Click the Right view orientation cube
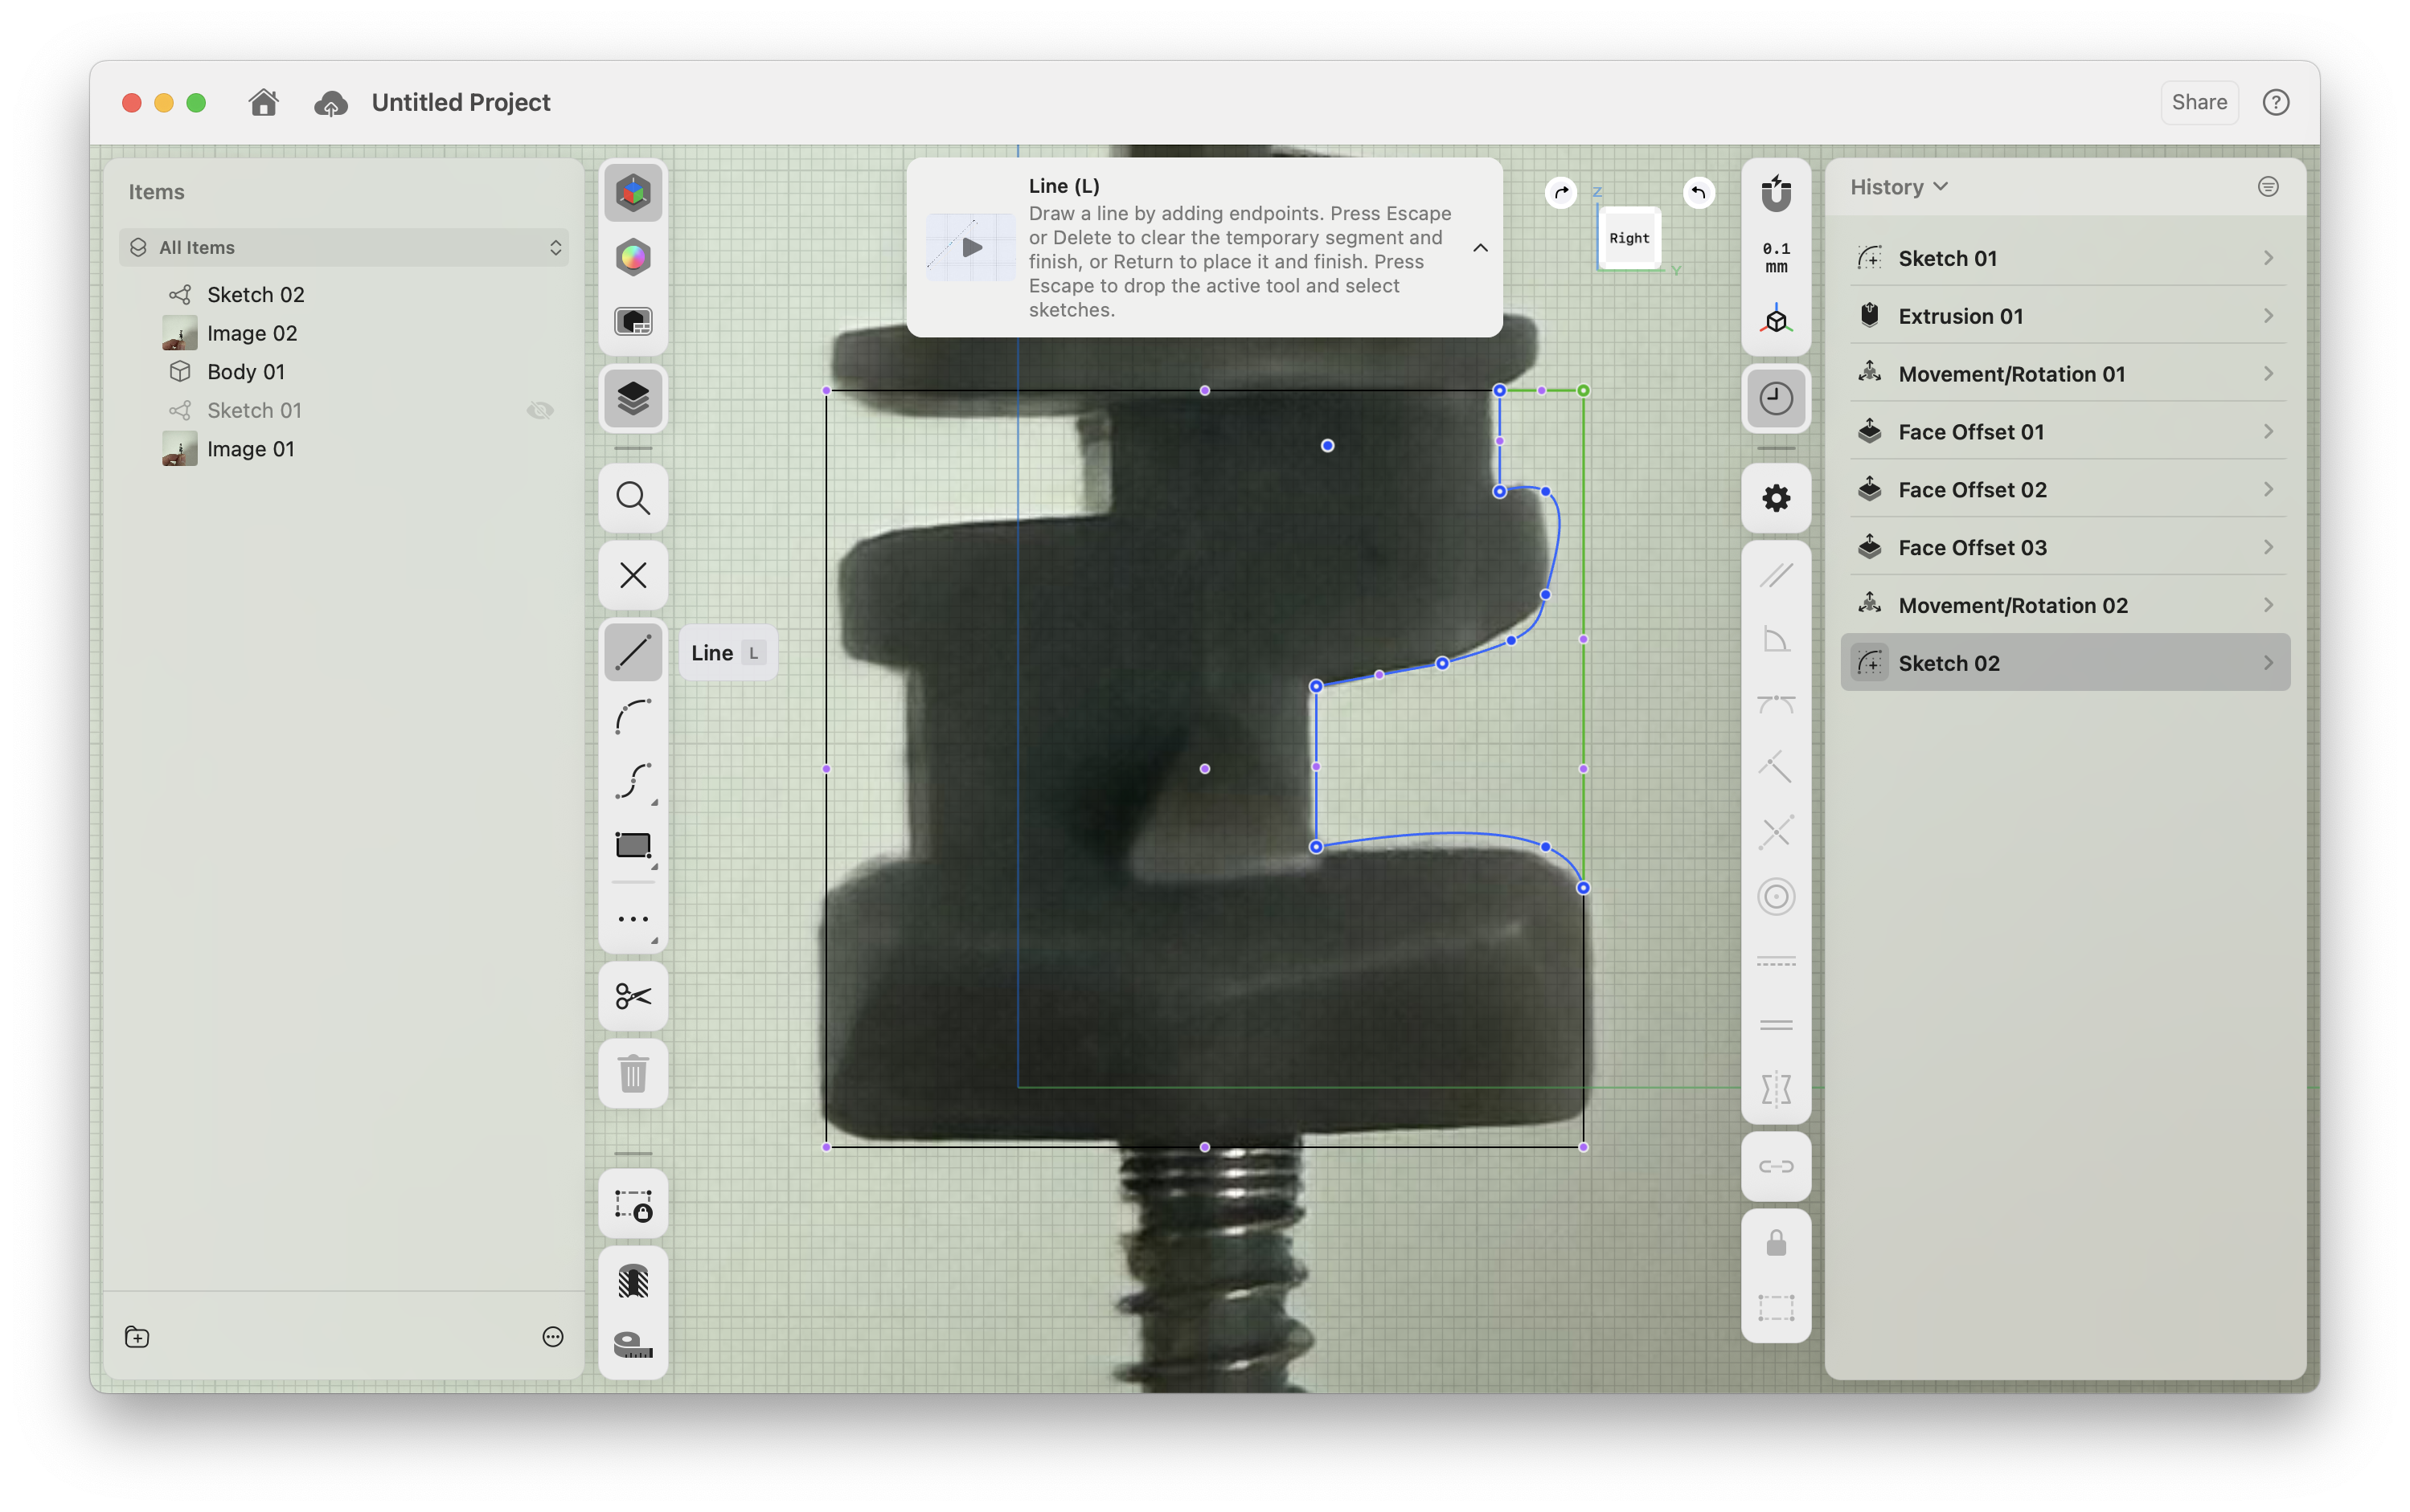2410x1512 pixels. click(1629, 238)
